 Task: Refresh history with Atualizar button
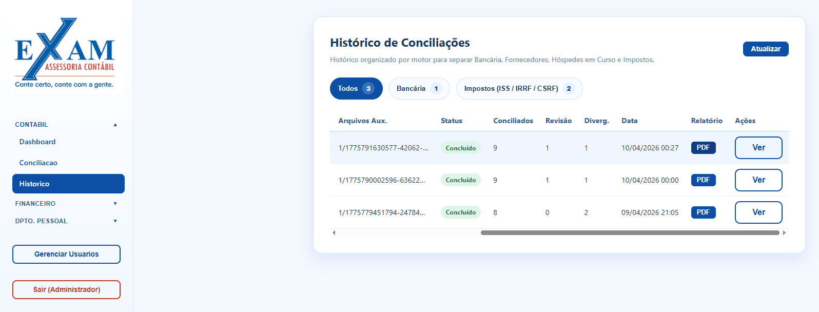pos(766,49)
